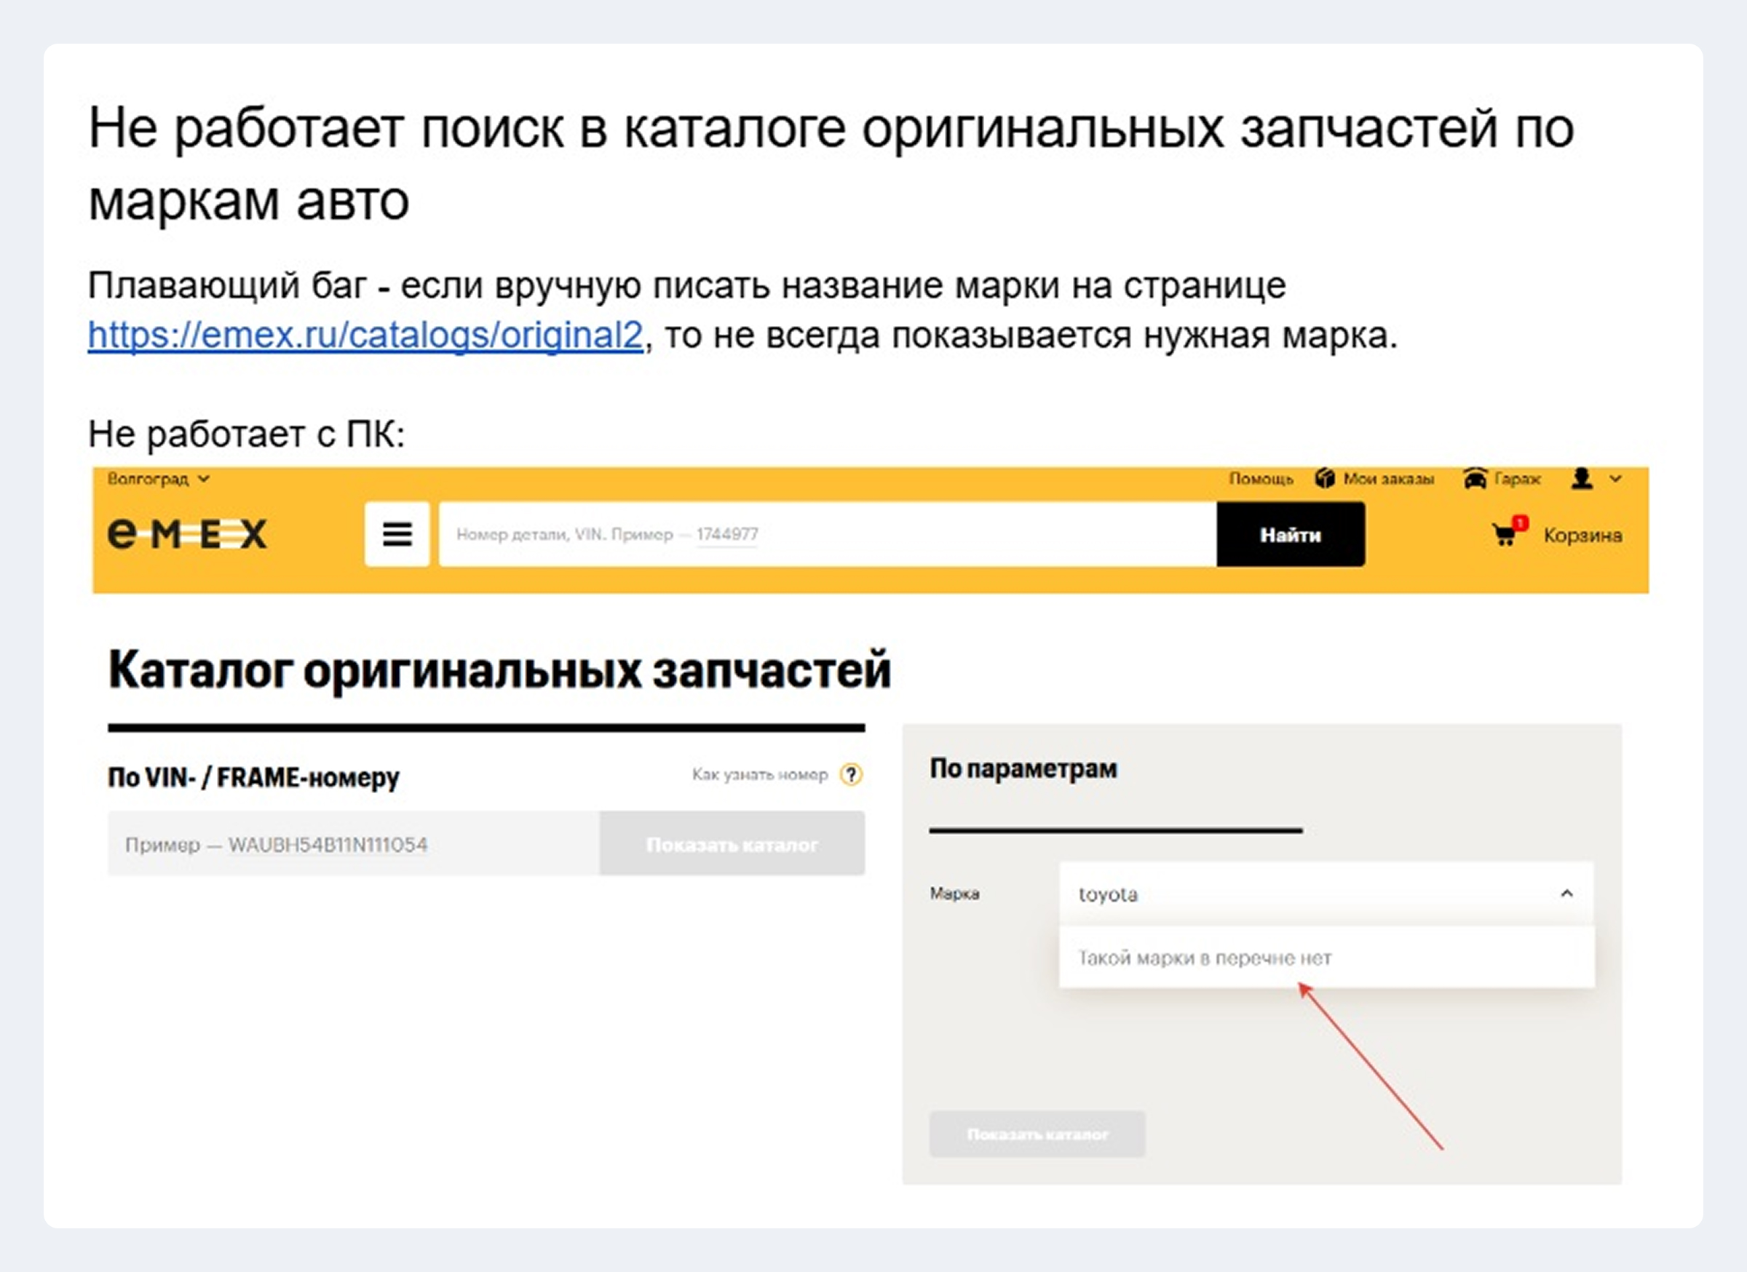Image resolution: width=1747 pixels, height=1272 pixels.
Task: Click the Как узнать номер link
Action: (759, 774)
